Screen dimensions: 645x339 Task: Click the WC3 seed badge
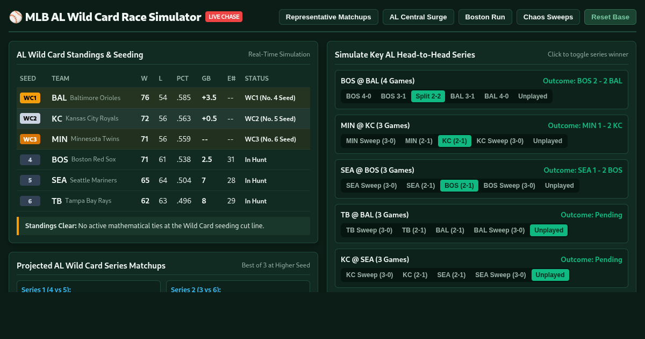click(x=30, y=139)
